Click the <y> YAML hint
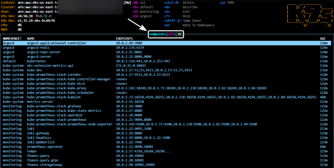 227,3
